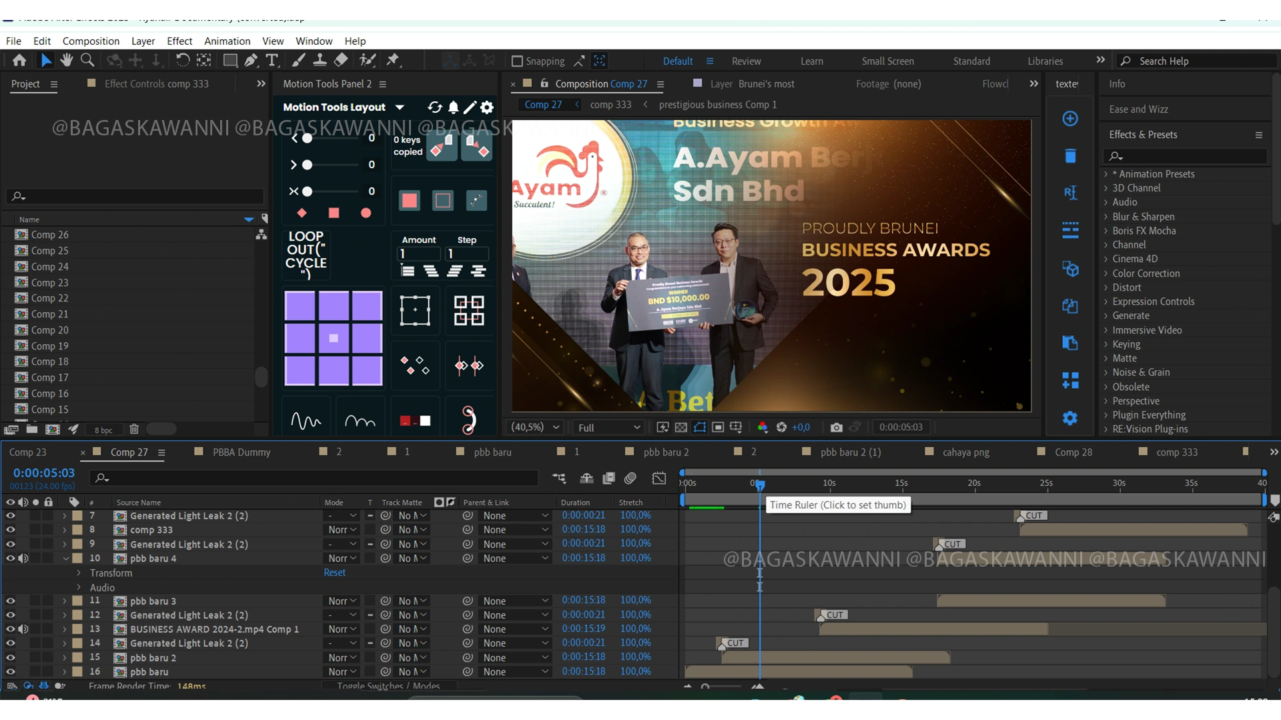
Task: Switch to the PBBA Dummy timeline tab
Action: point(242,452)
